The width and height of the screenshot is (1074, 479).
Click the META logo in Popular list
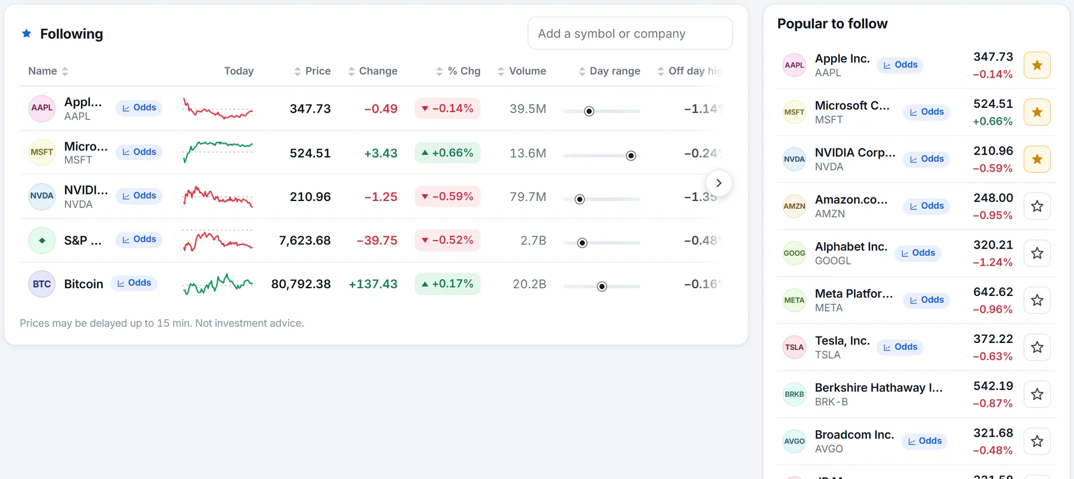click(x=794, y=300)
